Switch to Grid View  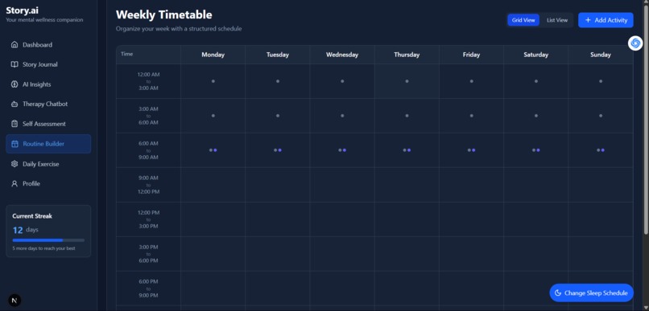[523, 20]
